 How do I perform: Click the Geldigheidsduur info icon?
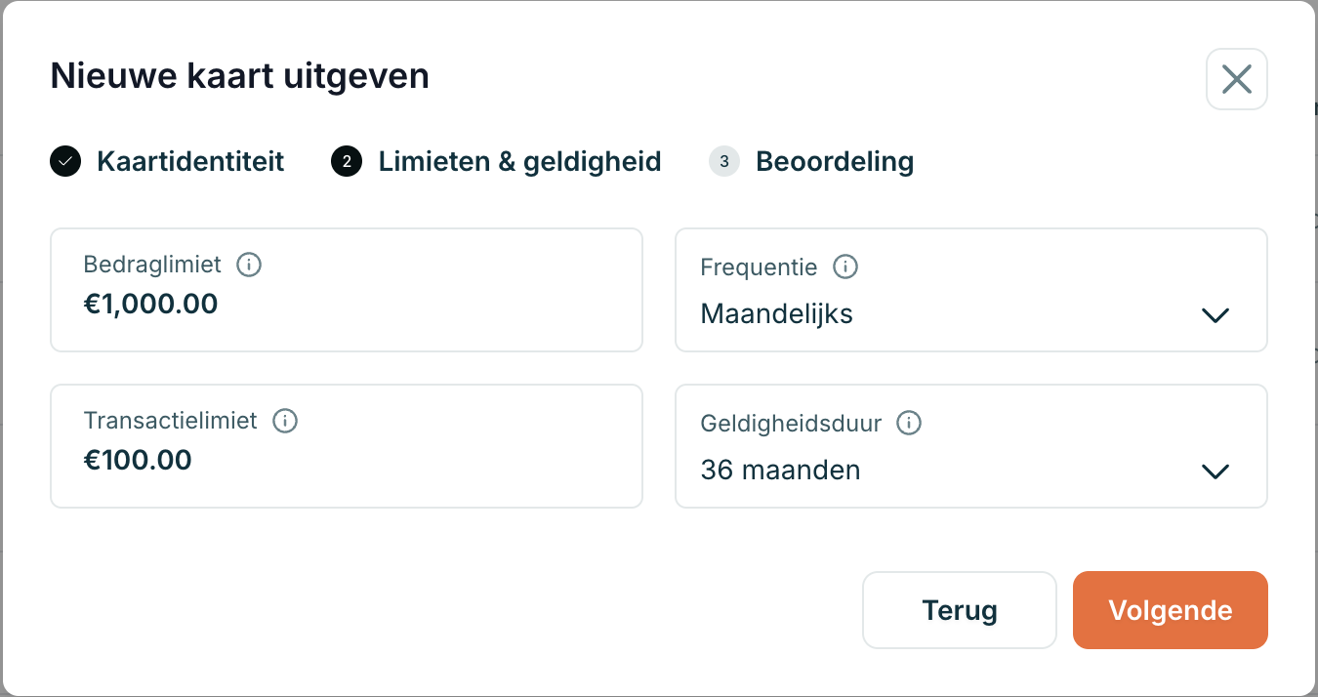(x=909, y=423)
